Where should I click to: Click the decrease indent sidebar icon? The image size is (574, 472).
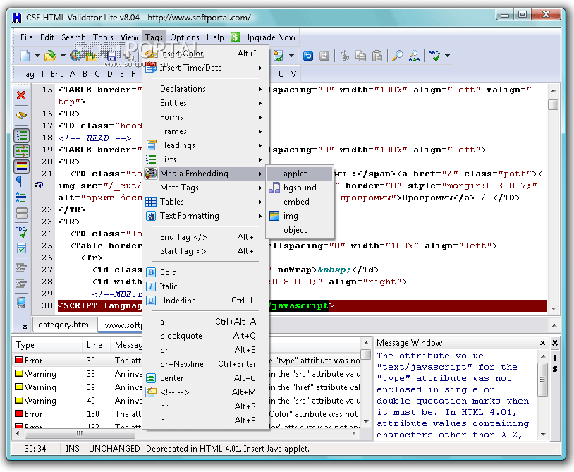[21, 283]
